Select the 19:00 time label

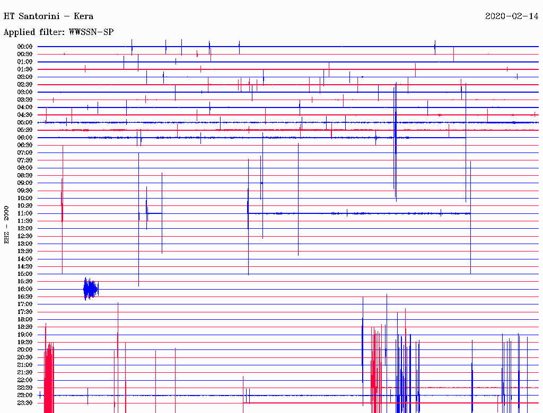coord(25,335)
